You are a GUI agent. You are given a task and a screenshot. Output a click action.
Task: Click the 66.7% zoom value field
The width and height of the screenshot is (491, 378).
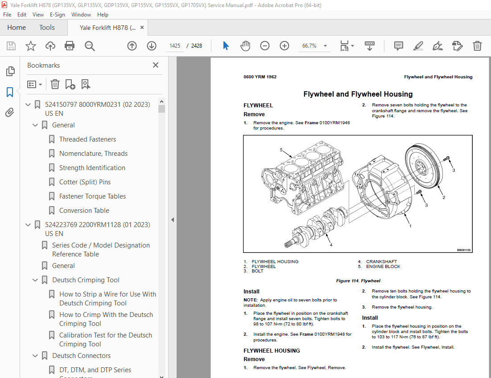click(x=309, y=46)
